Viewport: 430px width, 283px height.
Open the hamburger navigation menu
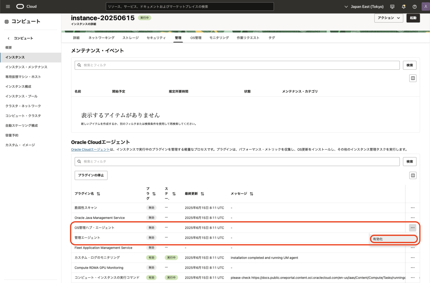8,6
